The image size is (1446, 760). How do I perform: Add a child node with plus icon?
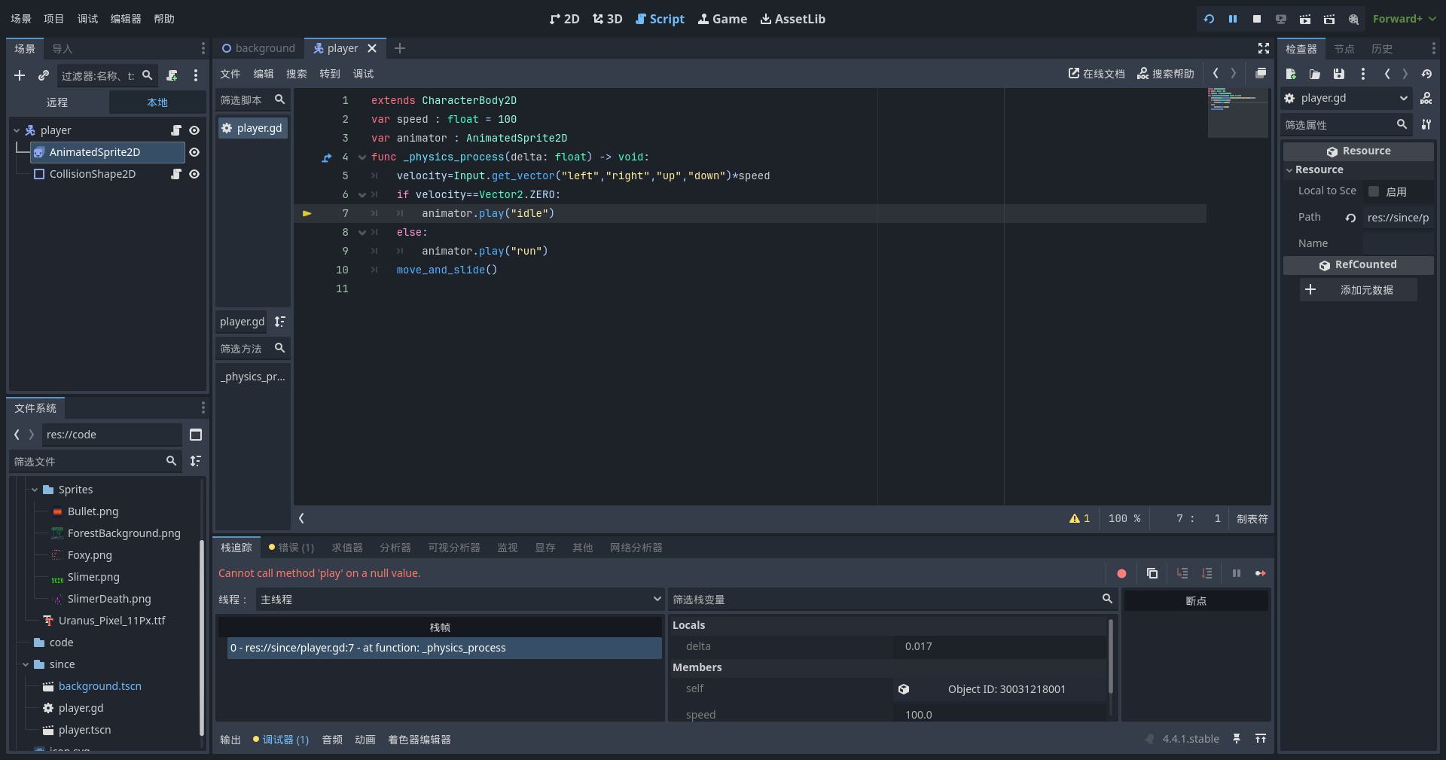coord(20,75)
